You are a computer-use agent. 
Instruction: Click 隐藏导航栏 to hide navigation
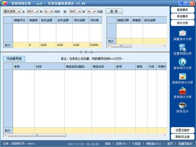tap(185, 143)
